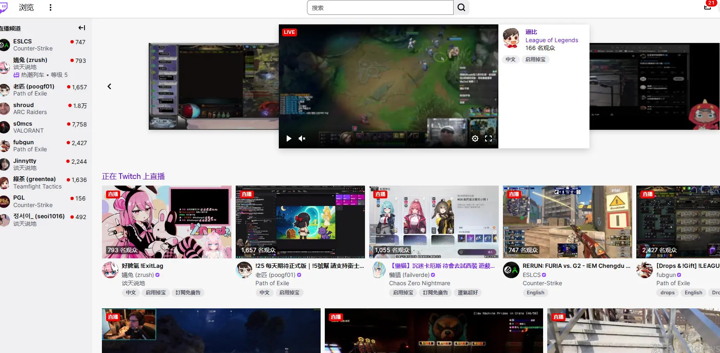Image resolution: width=720 pixels, height=353 pixels.
Task: Select 中文 tag on poogf01 card
Action: 264,293
